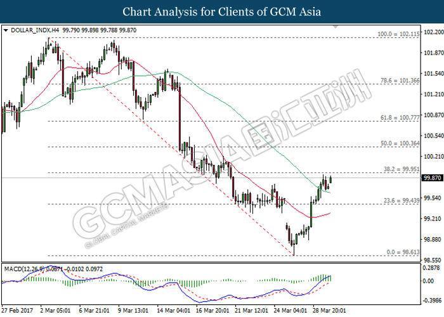Click the 98.880 price axis value

click(433, 240)
